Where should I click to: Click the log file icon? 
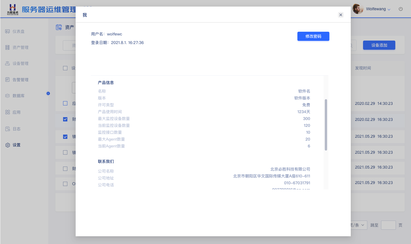7,129
